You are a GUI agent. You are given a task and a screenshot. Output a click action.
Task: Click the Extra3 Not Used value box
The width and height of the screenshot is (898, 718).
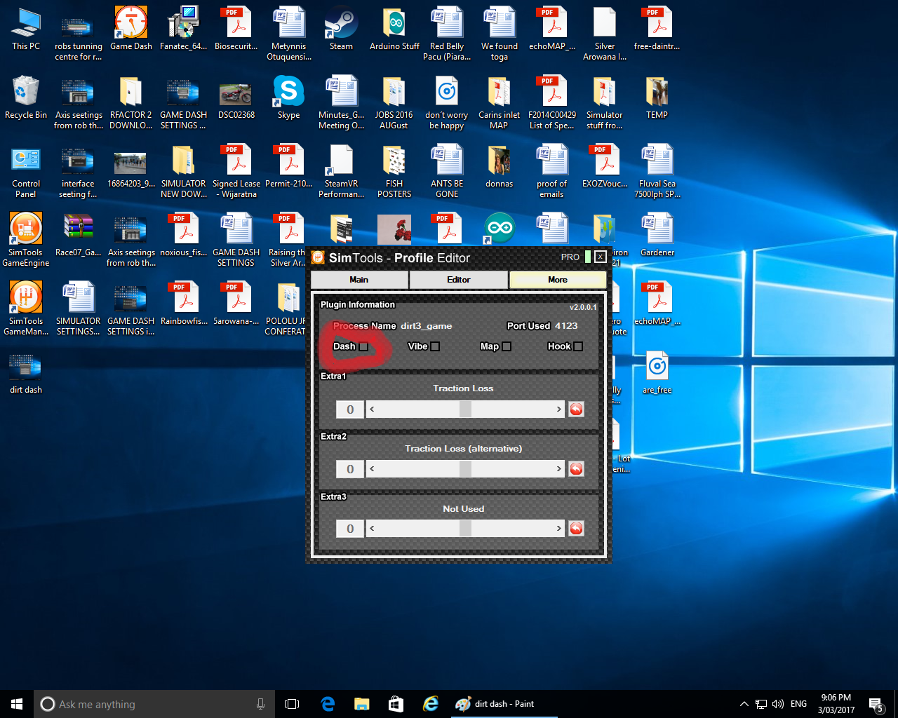(350, 528)
